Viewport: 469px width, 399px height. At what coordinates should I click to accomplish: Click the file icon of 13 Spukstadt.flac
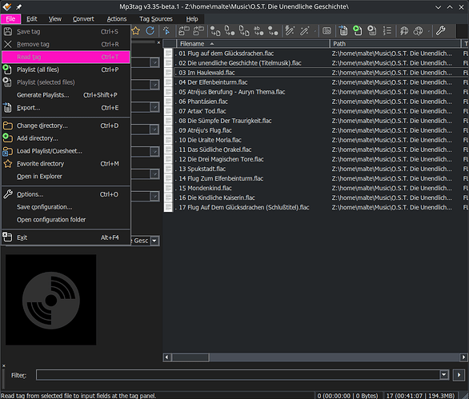pos(168,169)
